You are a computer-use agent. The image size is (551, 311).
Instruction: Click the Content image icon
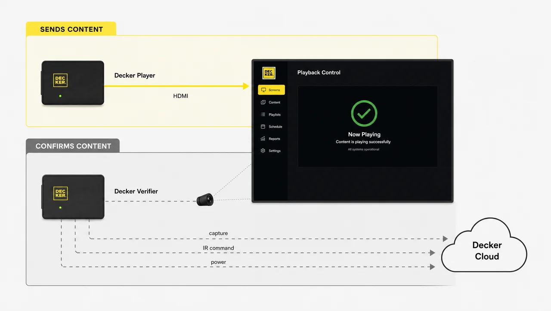pyautogui.click(x=263, y=102)
